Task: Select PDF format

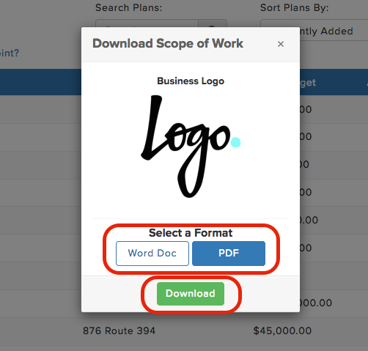Action: (x=229, y=254)
